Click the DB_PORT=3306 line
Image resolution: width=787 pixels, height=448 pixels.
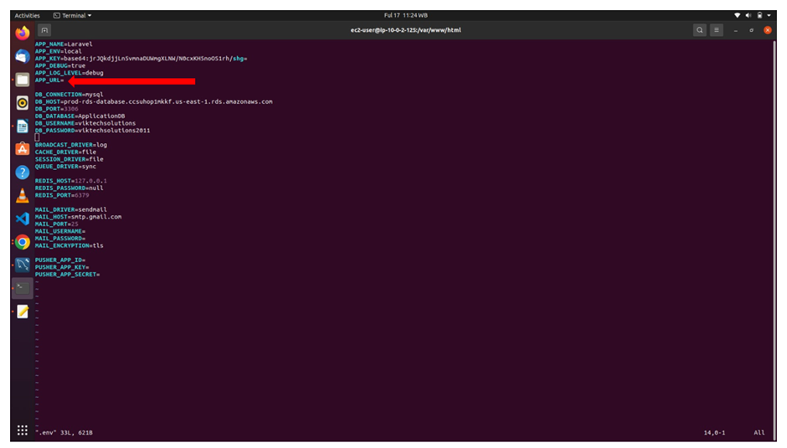pyautogui.click(x=57, y=109)
